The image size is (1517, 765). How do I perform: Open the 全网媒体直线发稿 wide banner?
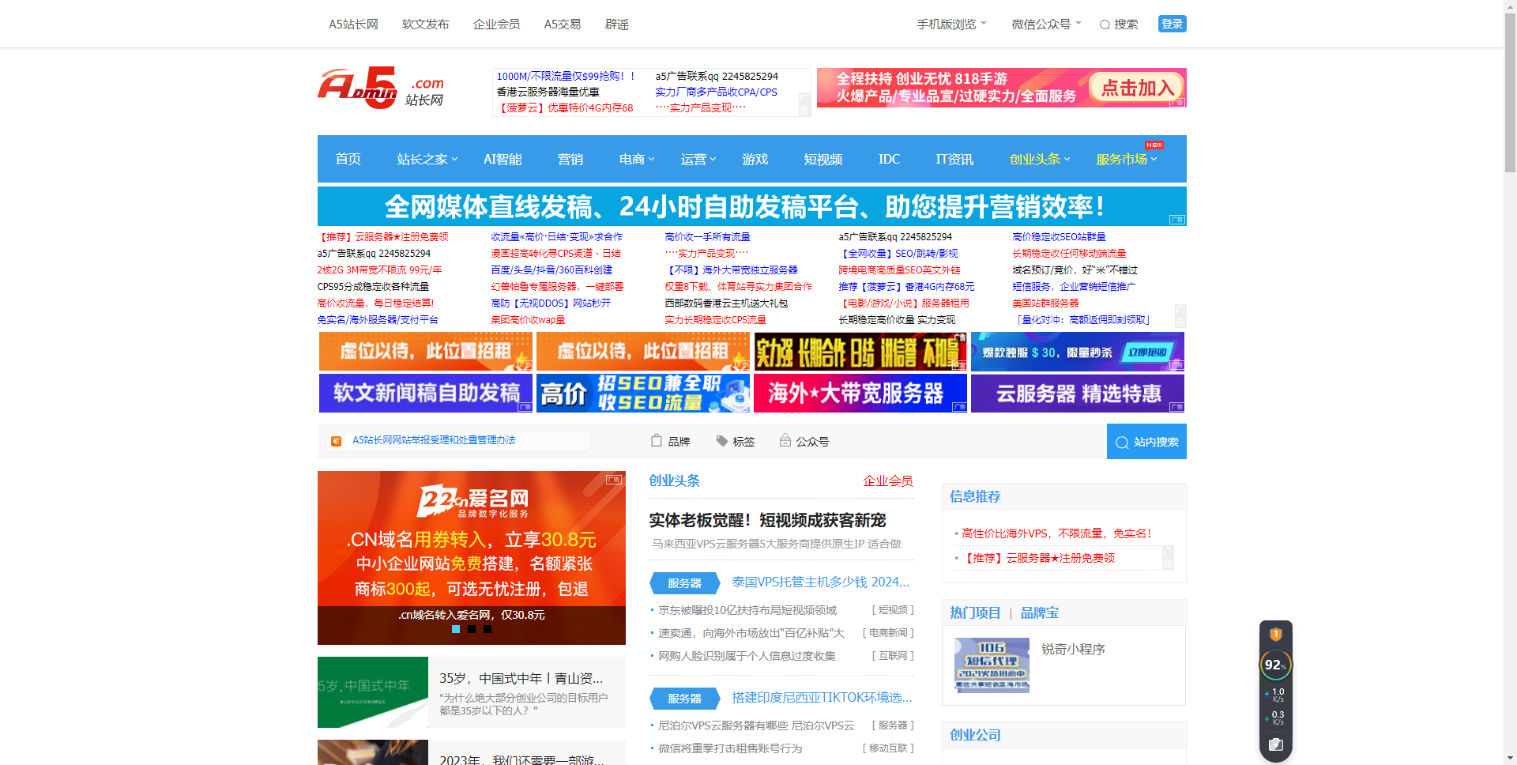(751, 206)
